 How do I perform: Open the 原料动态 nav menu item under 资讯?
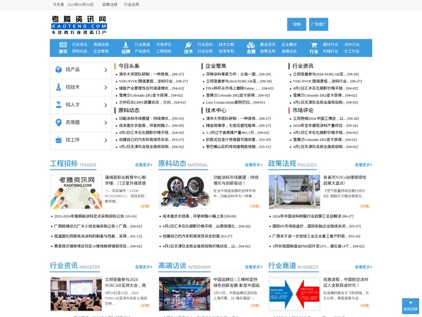click(x=79, y=51)
